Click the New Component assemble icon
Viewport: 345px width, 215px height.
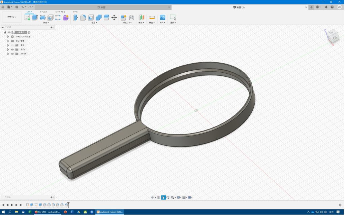pyautogui.click(x=123, y=17)
